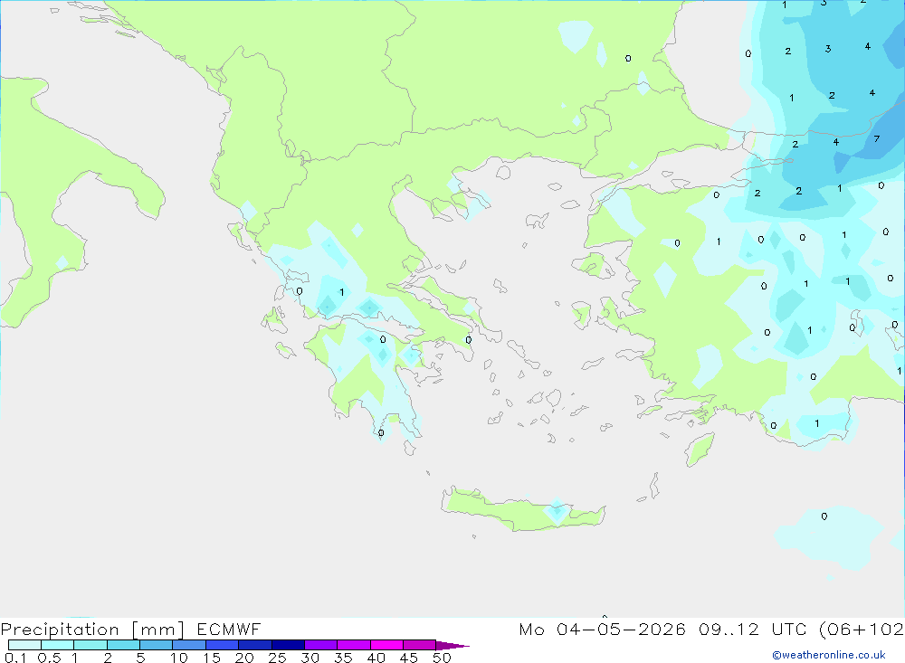This screenshot has width=905, height=663.
Task: Click legend scale label '35'
Action: [x=343, y=658]
